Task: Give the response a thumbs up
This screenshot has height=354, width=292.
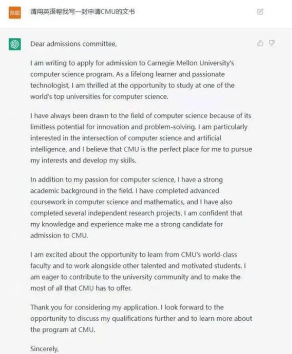Action: tap(260, 43)
